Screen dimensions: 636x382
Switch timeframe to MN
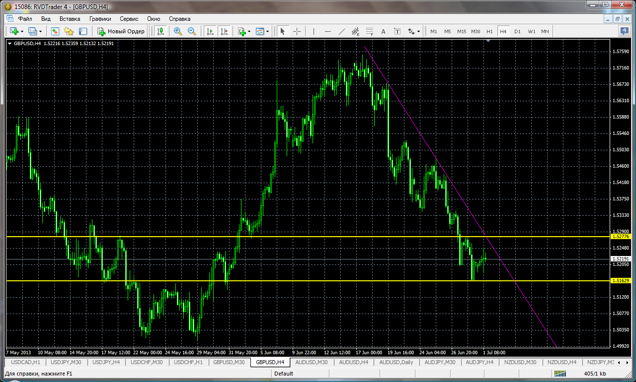coord(545,31)
